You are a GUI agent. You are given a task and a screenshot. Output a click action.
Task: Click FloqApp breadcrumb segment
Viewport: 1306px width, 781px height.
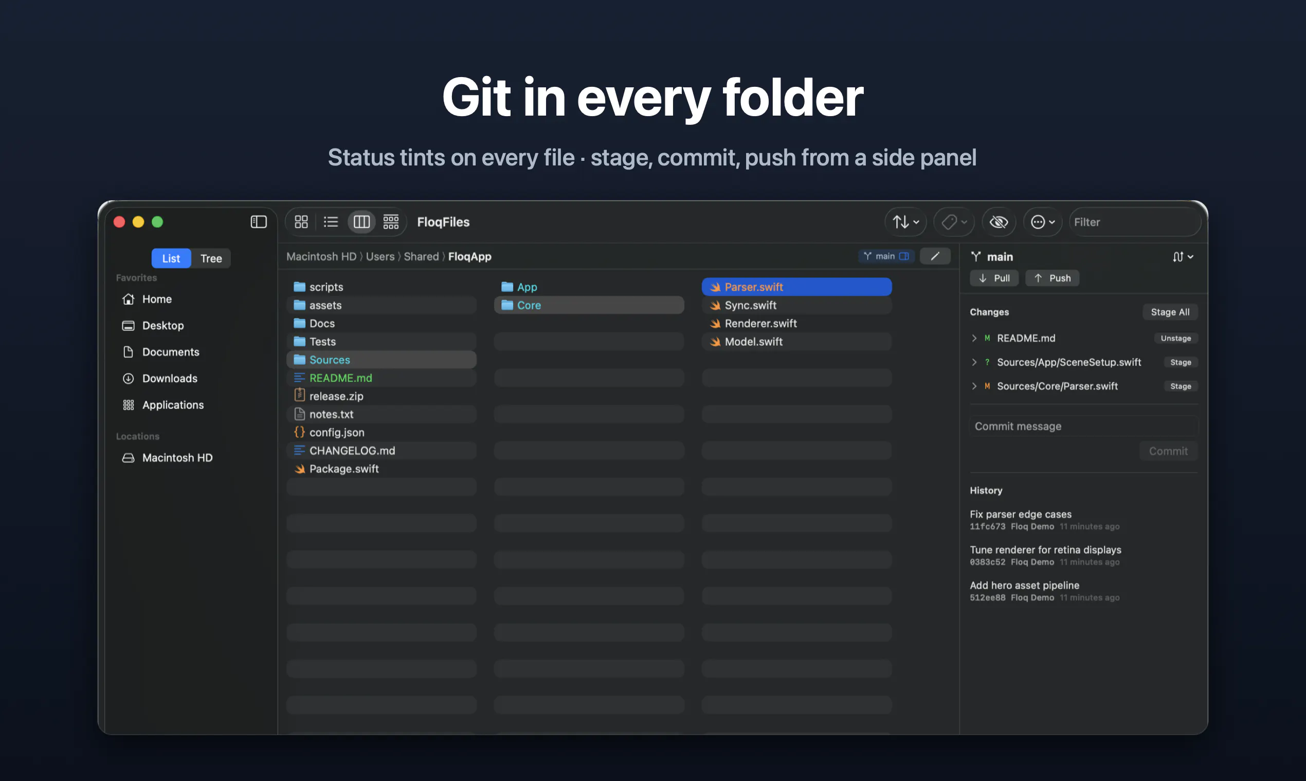pos(470,256)
